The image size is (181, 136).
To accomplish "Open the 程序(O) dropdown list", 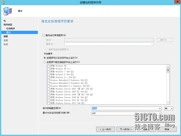I will [152, 44].
